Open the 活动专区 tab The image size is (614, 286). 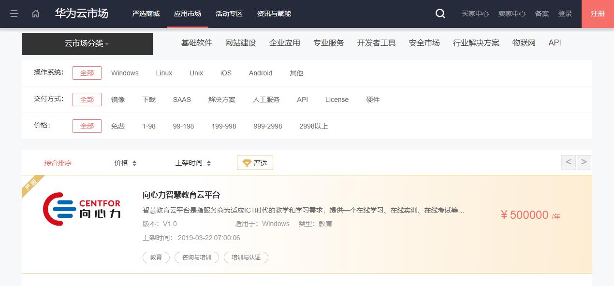pyautogui.click(x=229, y=14)
